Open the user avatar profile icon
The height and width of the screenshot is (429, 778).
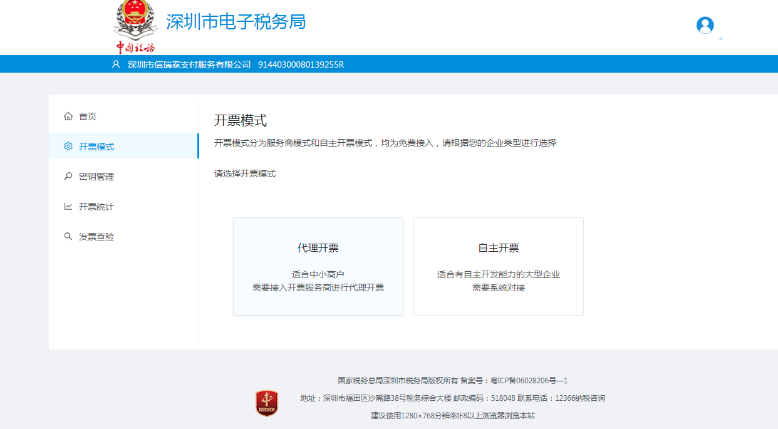[705, 25]
